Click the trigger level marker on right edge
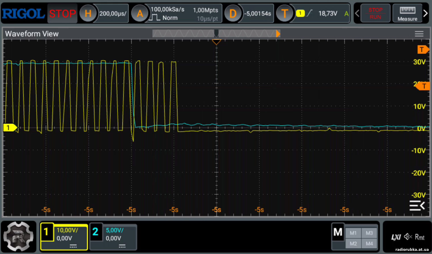Viewport: 432px width, 254px height. click(423, 86)
